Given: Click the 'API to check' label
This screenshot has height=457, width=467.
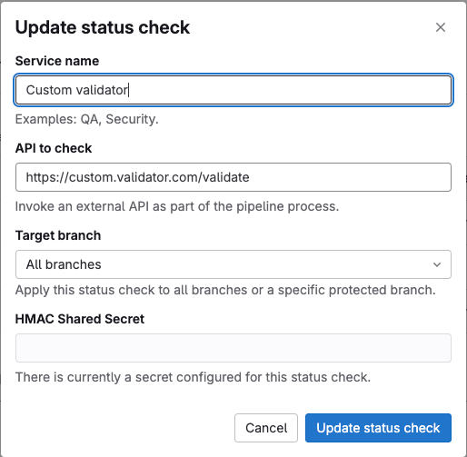Looking at the screenshot, I should coord(54,148).
